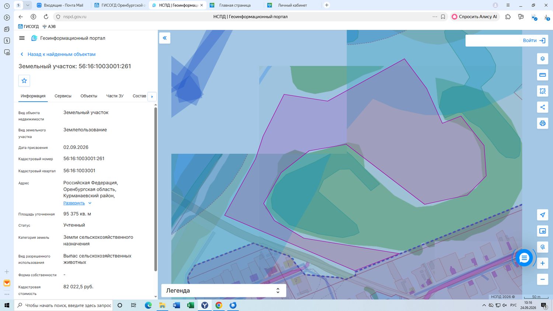This screenshot has height=311, width=553.
Task: Open the Части ЗУ tab
Action: (x=115, y=96)
